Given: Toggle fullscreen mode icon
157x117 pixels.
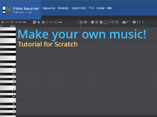Looking at the screenshot, I should click(138, 22).
